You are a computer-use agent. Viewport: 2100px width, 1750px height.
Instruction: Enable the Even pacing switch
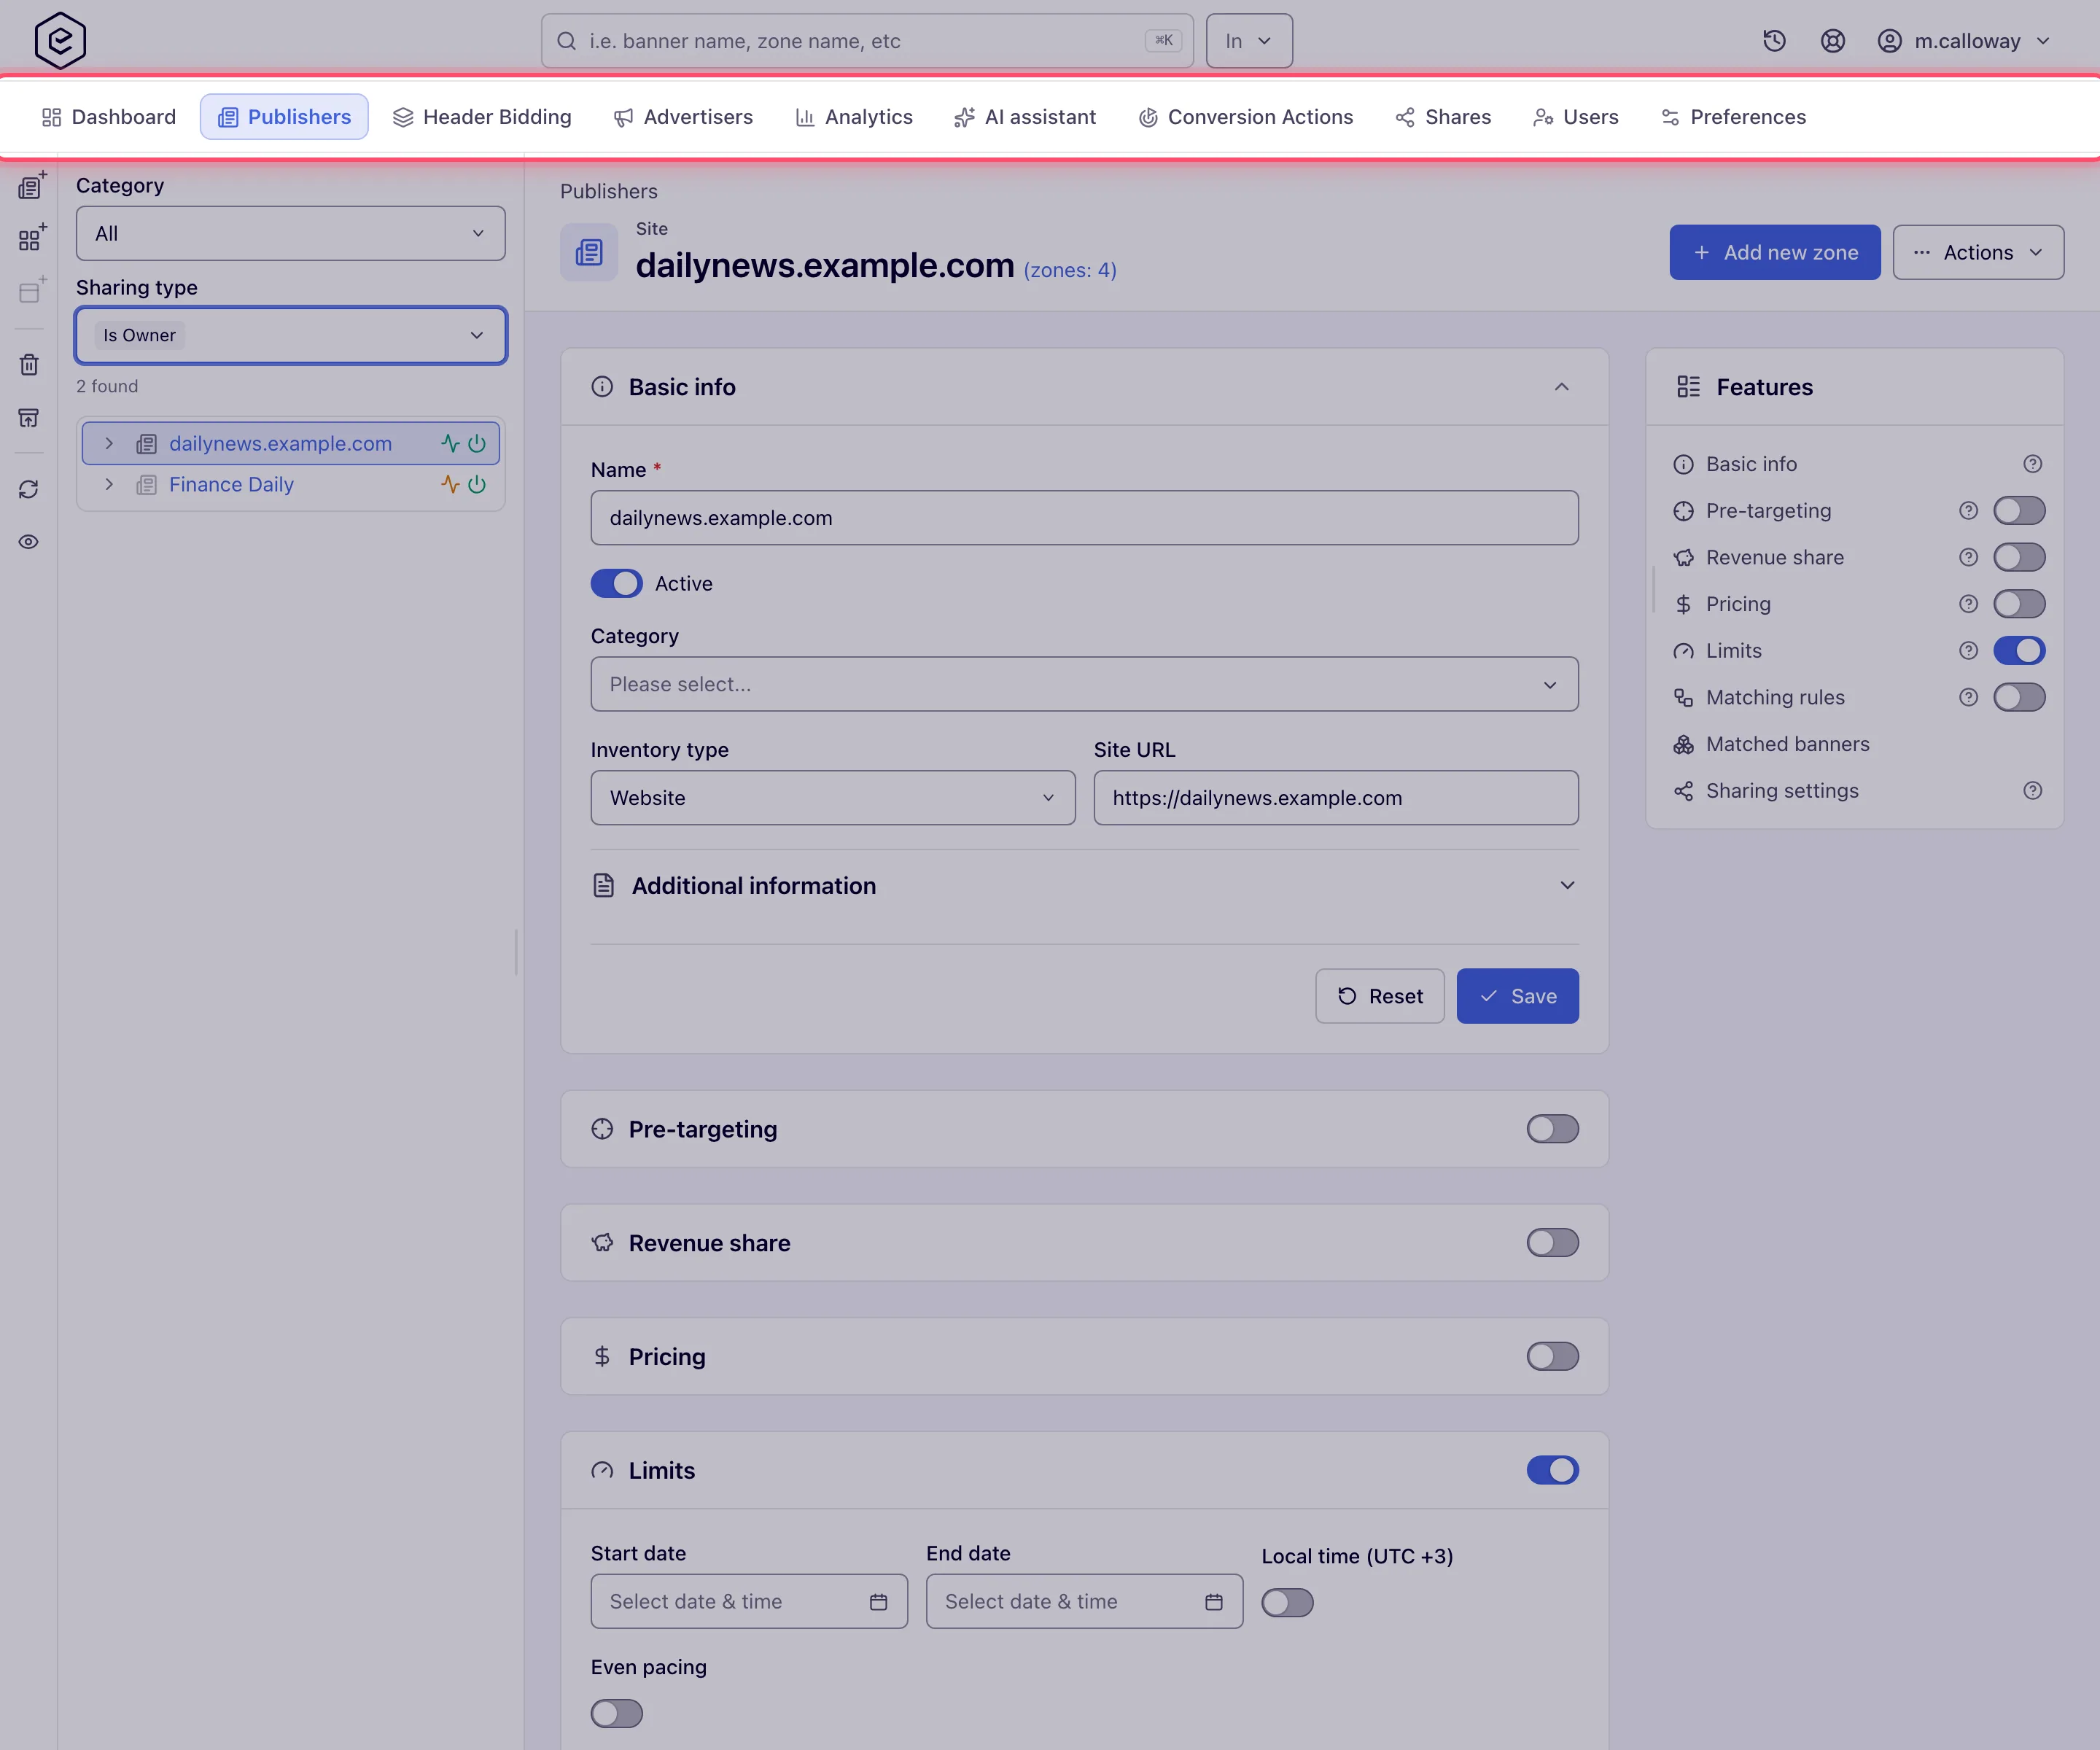pyautogui.click(x=616, y=1714)
